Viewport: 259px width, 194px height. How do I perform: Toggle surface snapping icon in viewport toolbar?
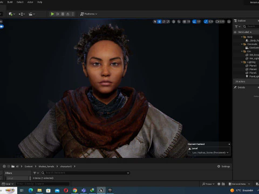tap(179, 22)
